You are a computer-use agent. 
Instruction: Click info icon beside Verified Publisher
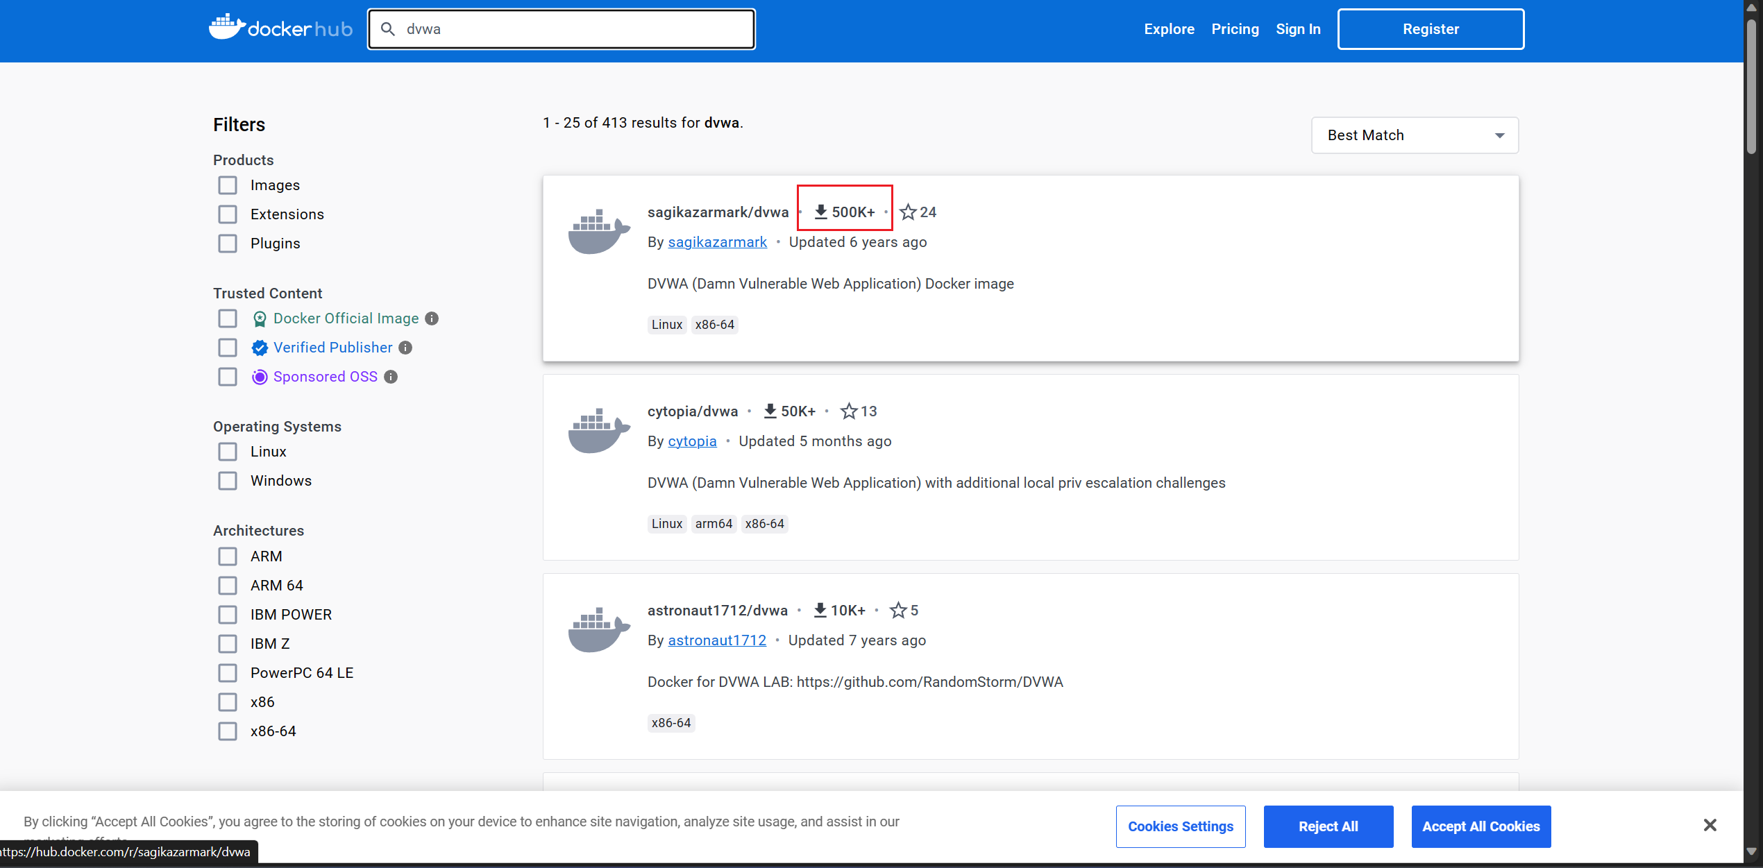tap(406, 348)
